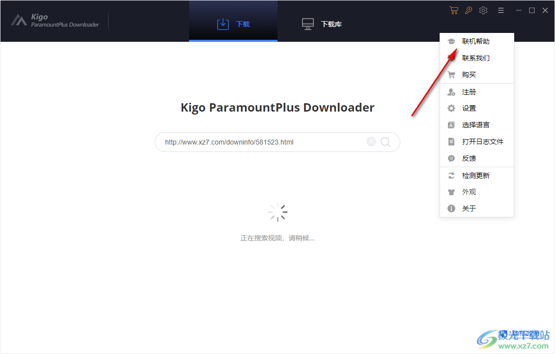Image resolution: width=555 pixels, height=354 pixels.
Task: Click the cart icon beside 购买
Action: pos(451,75)
